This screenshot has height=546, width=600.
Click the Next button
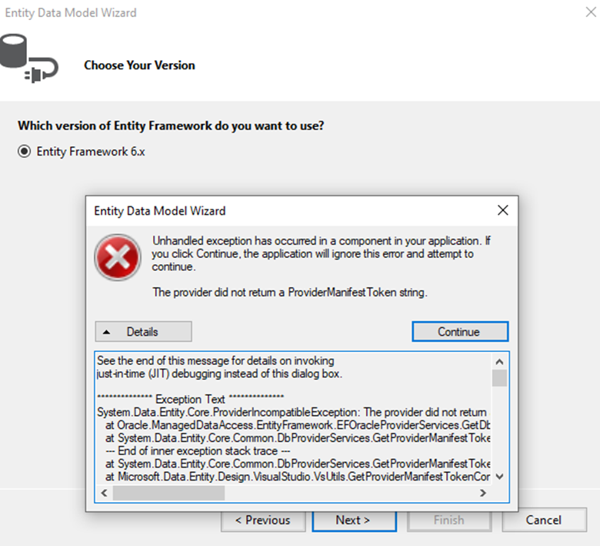(x=354, y=520)
